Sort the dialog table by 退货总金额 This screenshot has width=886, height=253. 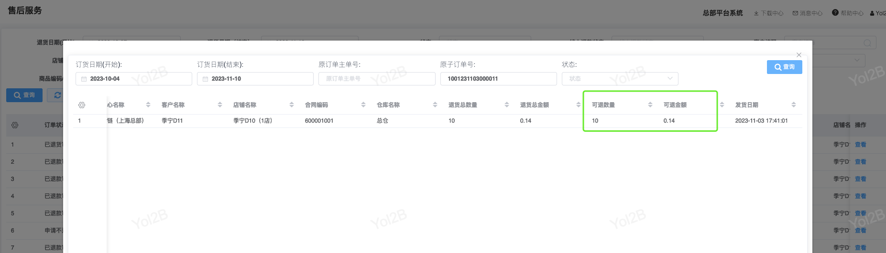579,105
